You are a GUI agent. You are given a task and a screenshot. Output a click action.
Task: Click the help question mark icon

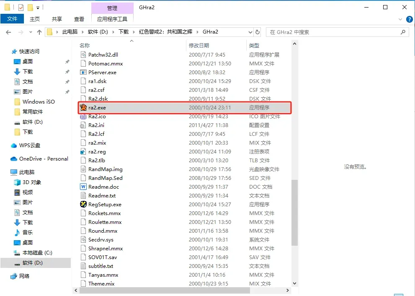409,19
